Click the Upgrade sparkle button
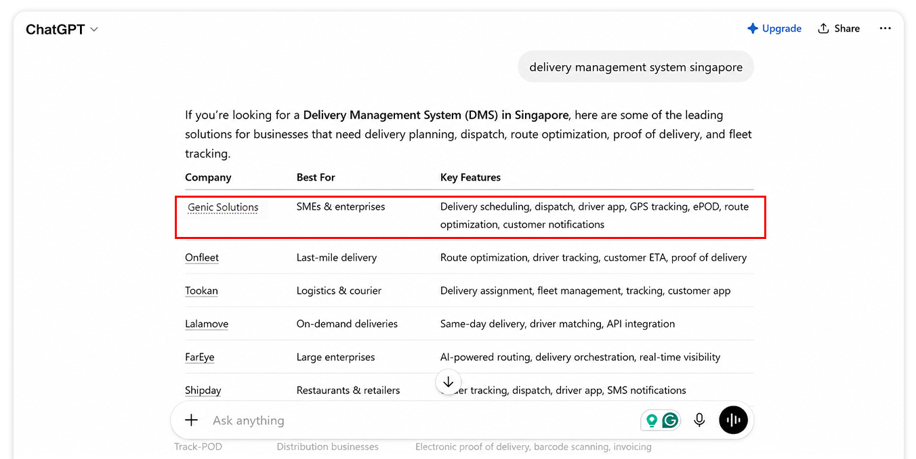Image resolution: width=916 pixels, height=459 pixels. coord(774,28)
